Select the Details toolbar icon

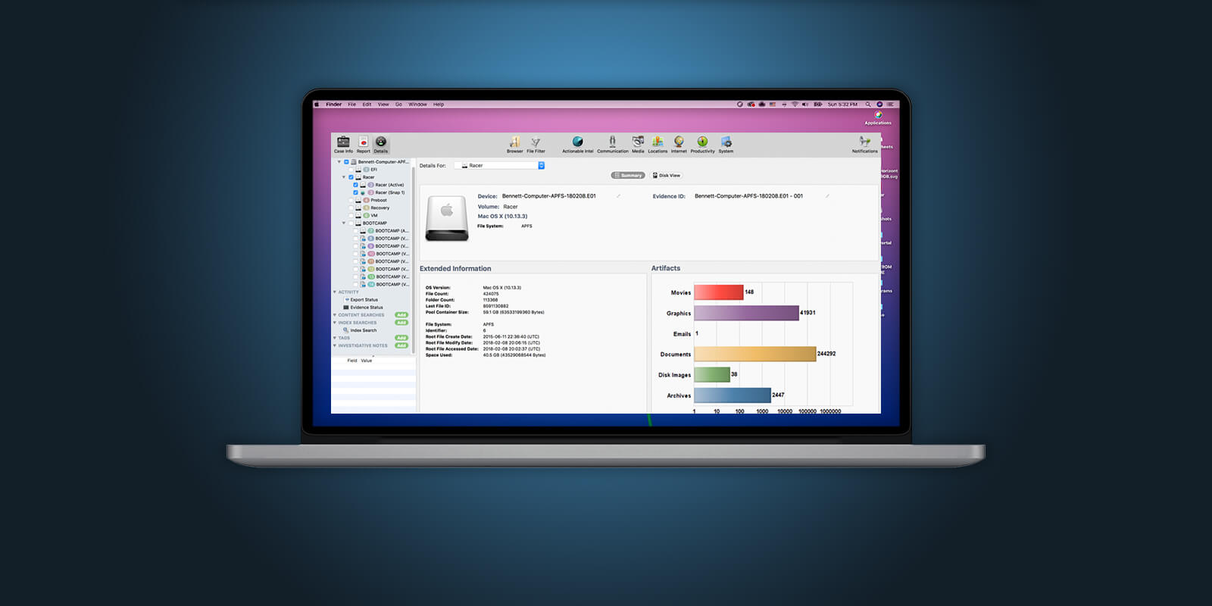[381, 144]
